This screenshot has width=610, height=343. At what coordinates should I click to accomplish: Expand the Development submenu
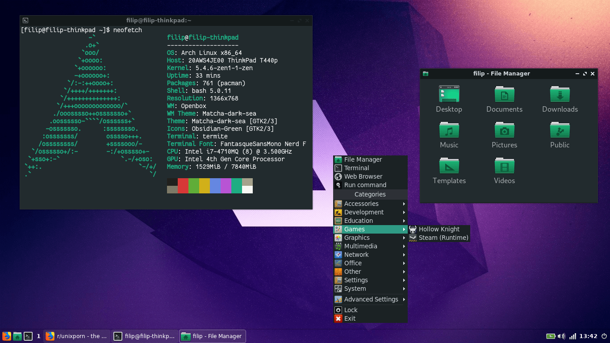click(x=370, y=212)
